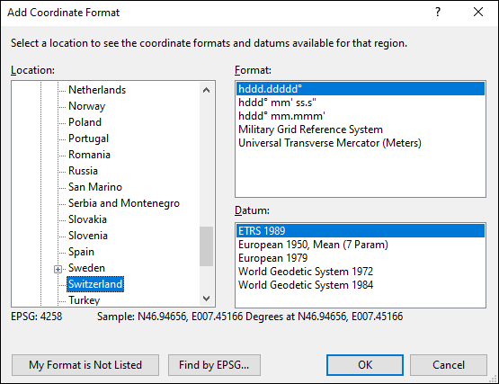Choose Military Grid Reference System format

pos(361,129)
